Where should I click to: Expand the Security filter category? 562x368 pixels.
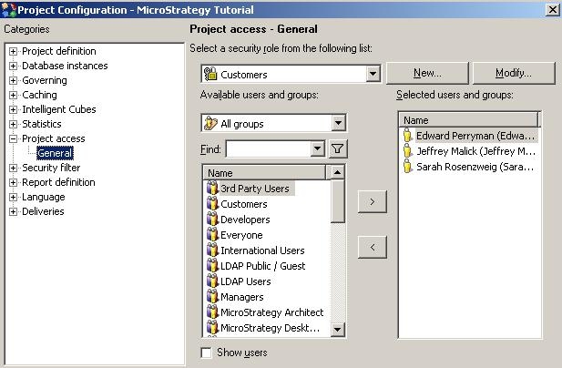pyautogui.click(x=13, y=168)
